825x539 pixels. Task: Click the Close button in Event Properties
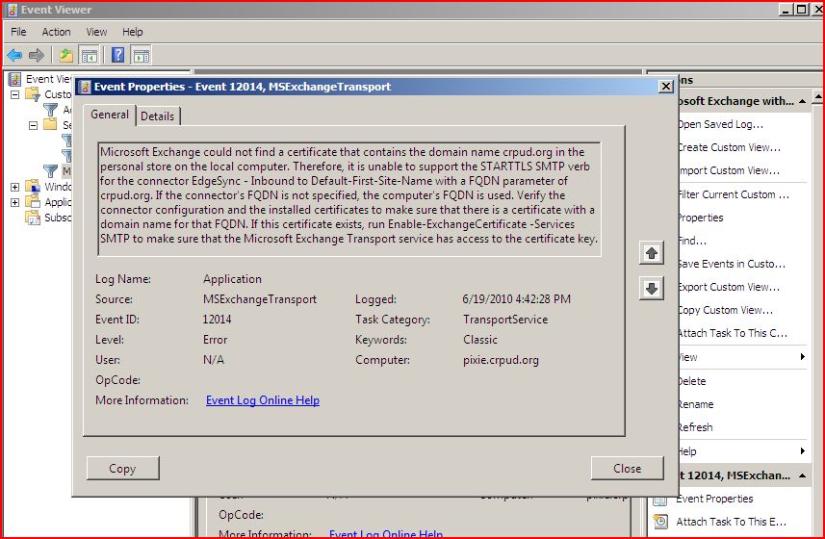click(627, 469)
